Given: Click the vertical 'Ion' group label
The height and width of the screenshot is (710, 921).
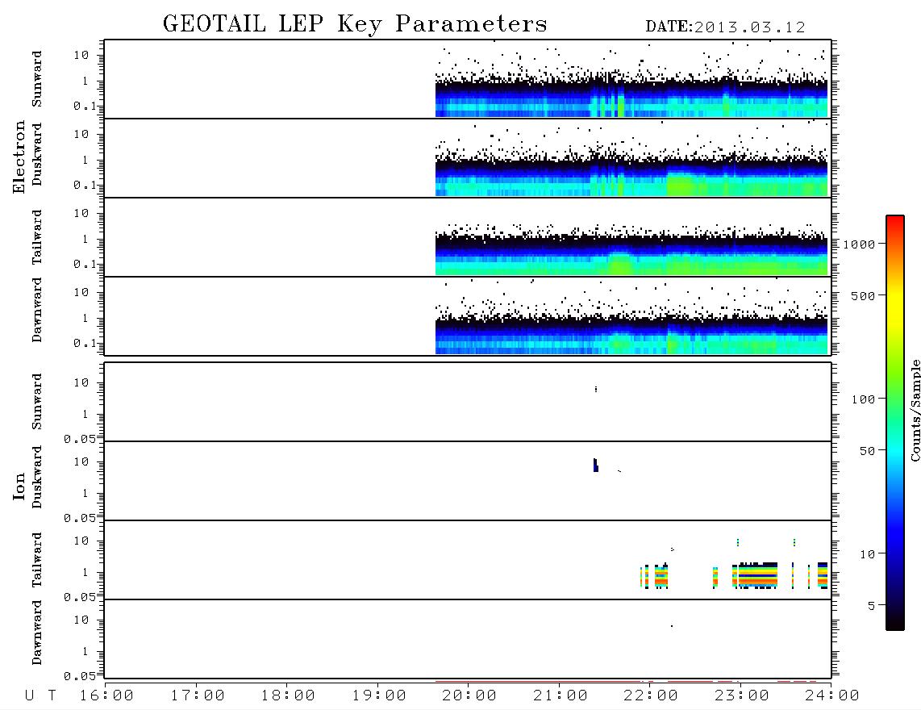Looking at the screenshot, I should coord(19,486).
